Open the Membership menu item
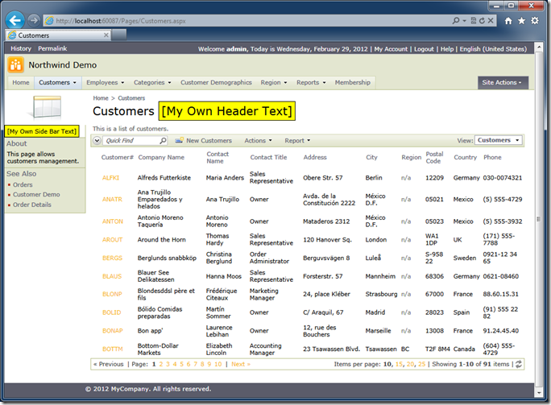 pyautogui.click(x=353, y=83)
